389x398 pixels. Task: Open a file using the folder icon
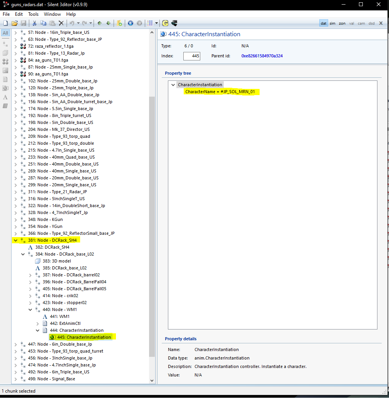click(x=15, y=23)
